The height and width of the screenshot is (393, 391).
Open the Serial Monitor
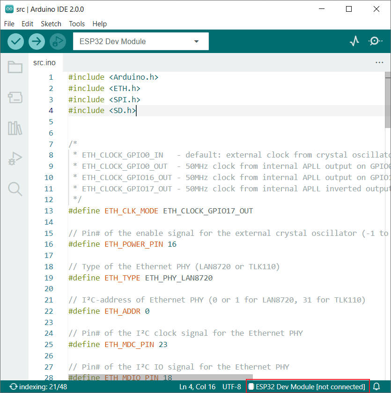(x=375, y=41)
